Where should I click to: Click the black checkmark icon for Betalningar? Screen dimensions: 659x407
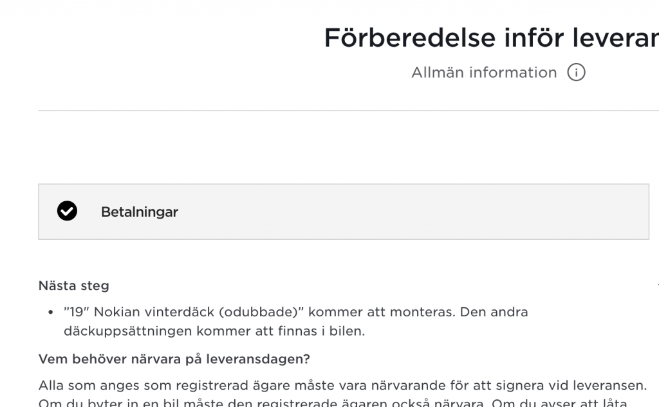(x=67, y=211)
